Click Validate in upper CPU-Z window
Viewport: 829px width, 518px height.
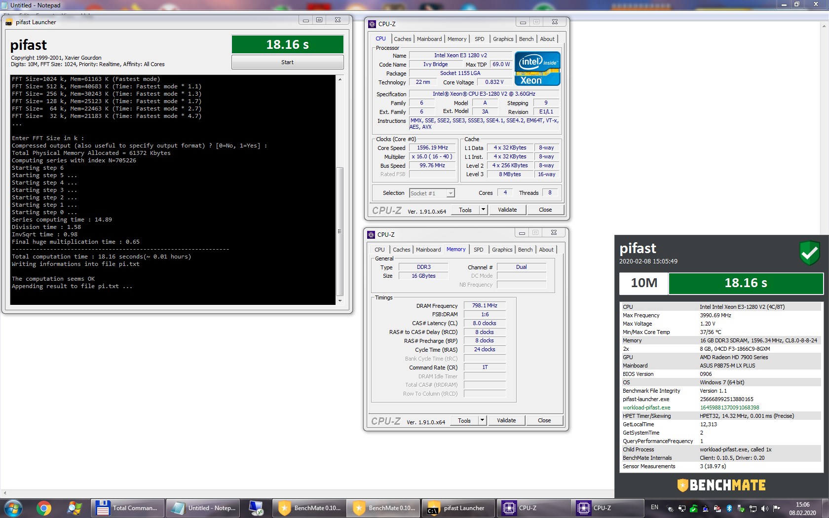[507, 210]
